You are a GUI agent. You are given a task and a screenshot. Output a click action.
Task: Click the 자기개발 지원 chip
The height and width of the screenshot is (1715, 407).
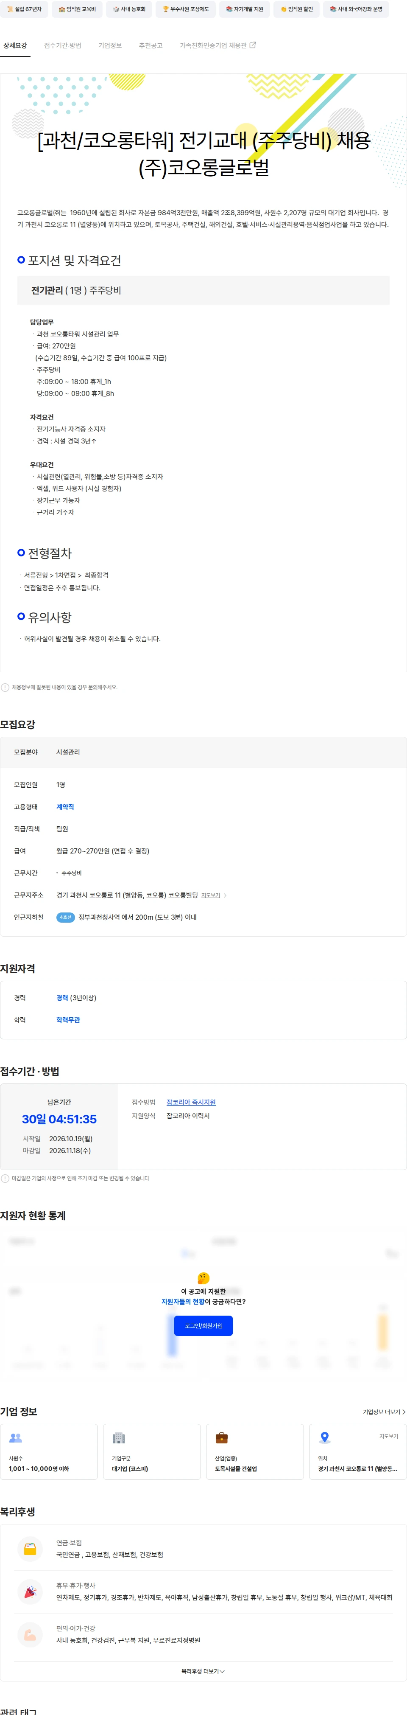tap(244, 9)
